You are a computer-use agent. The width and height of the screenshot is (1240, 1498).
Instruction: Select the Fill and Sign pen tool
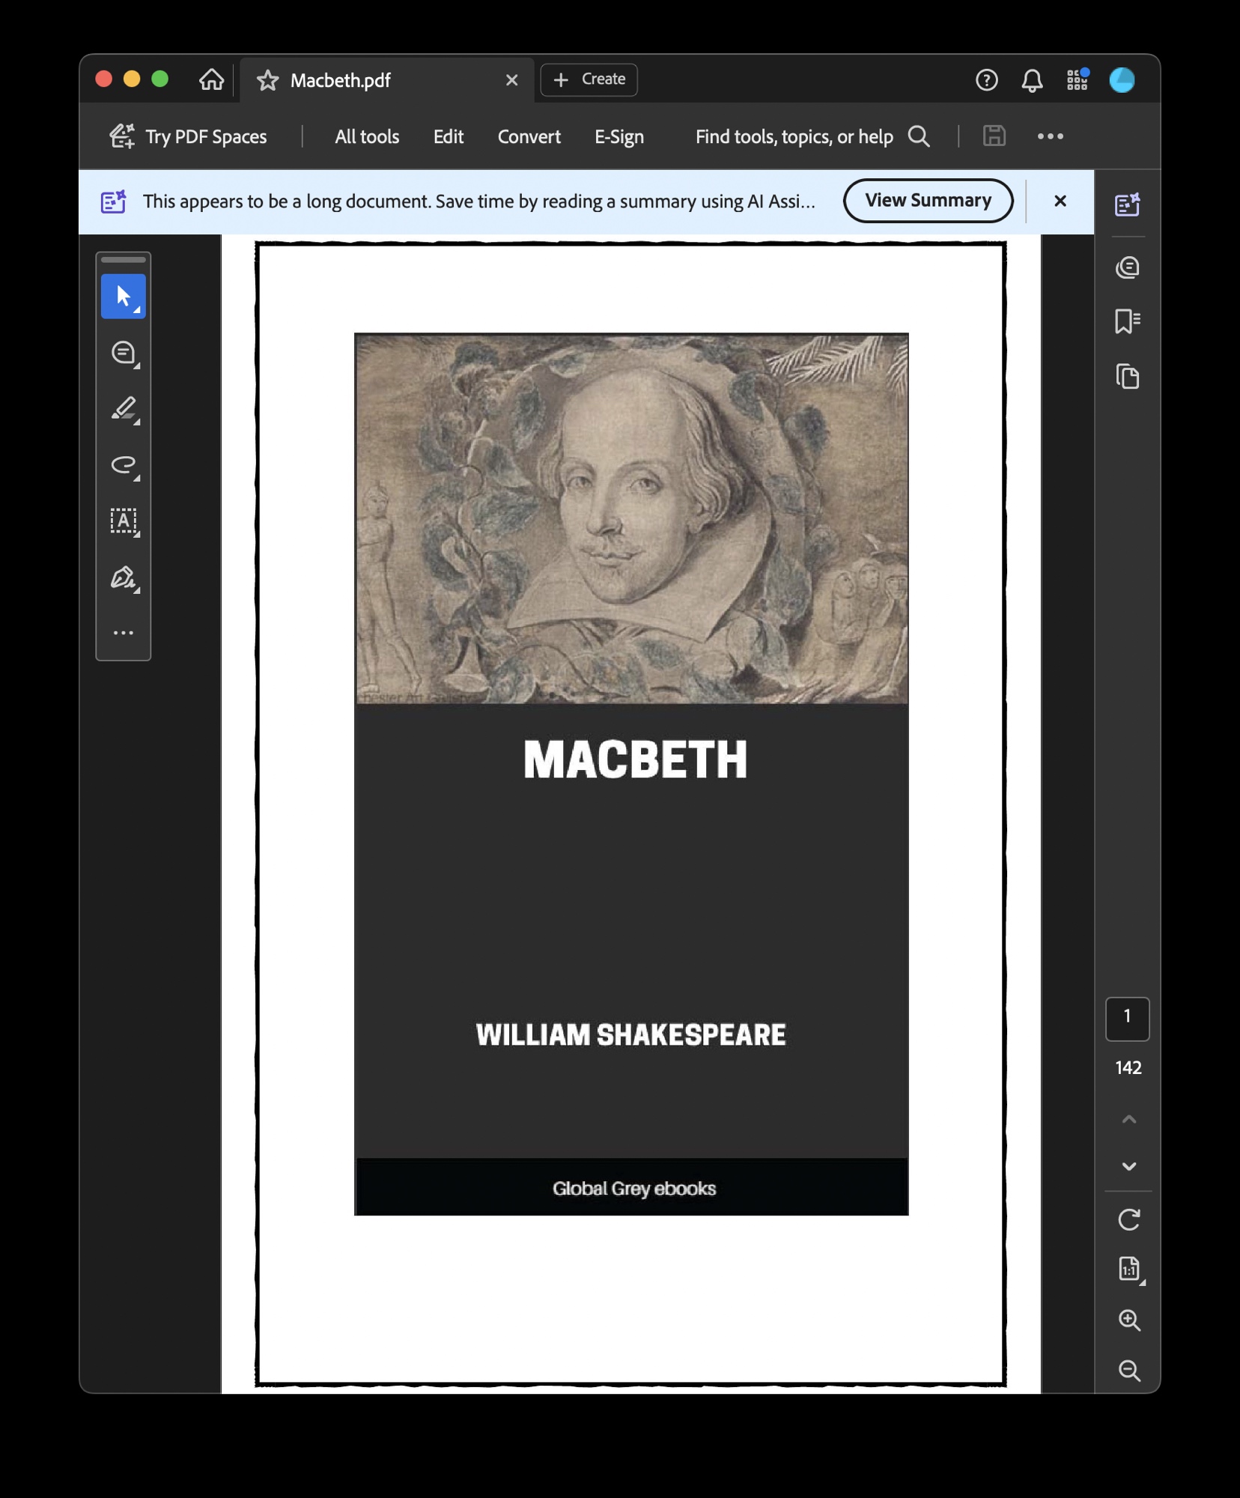point(124,577)
